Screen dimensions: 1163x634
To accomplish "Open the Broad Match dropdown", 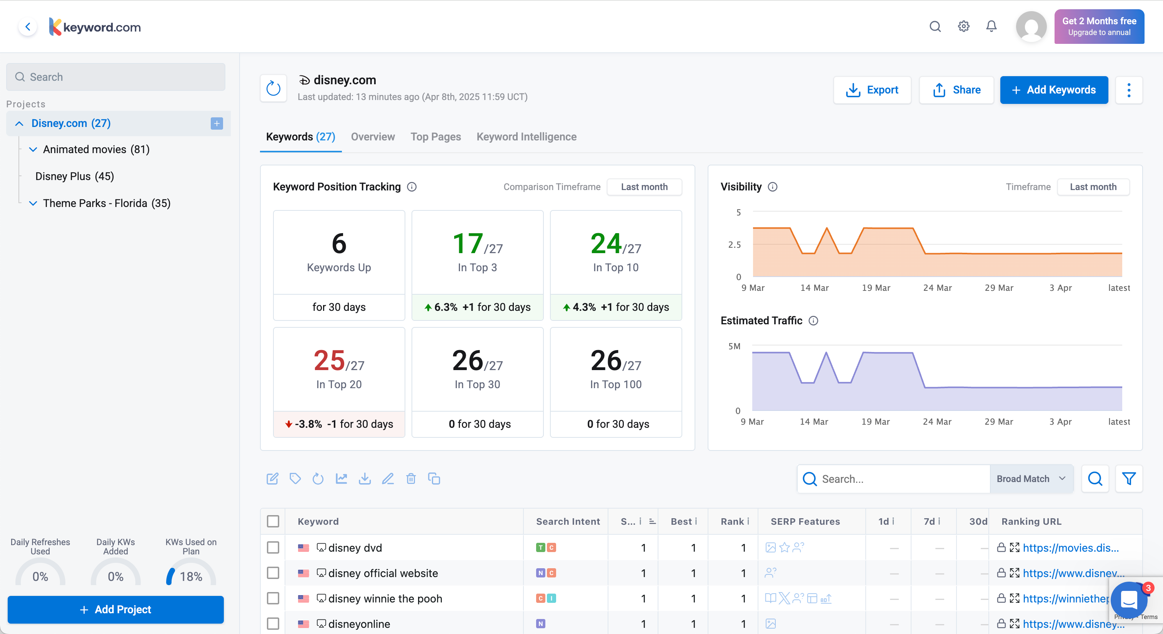I will point(1031,479).
